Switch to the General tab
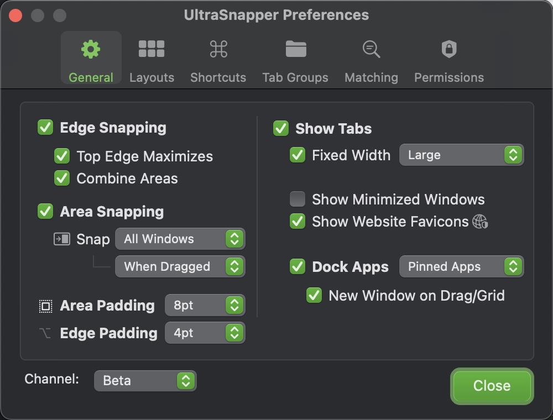This screenshot has width=553, height=420. click(x=91, y=58)
